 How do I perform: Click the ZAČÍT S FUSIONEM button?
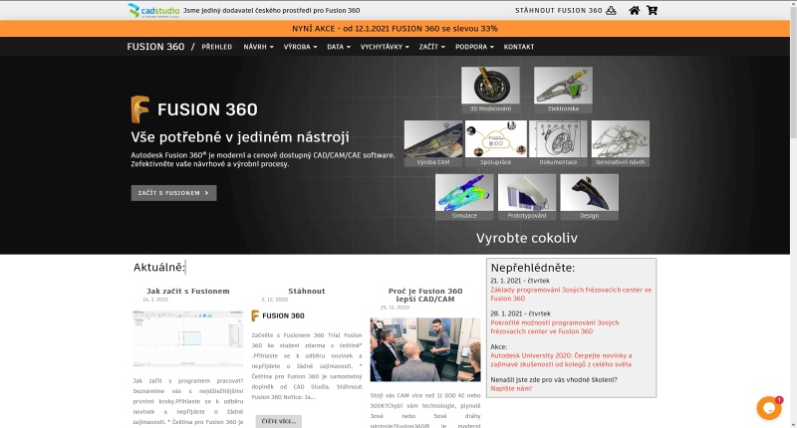tap(173, 193)
